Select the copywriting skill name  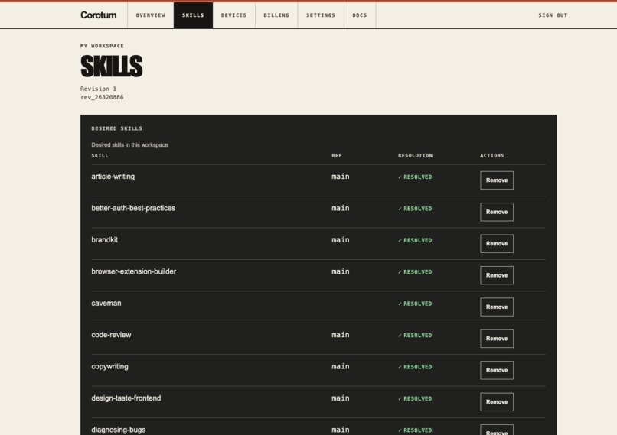[109, 367]
